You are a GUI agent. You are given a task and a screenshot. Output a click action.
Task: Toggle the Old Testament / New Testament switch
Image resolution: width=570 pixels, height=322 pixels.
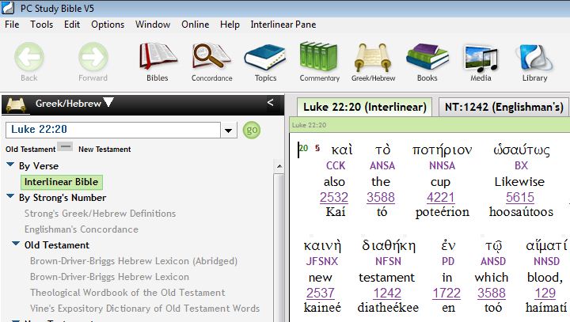66,147
